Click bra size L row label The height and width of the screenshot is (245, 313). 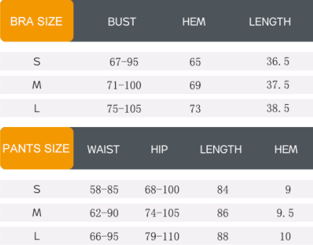pos(37,108)
